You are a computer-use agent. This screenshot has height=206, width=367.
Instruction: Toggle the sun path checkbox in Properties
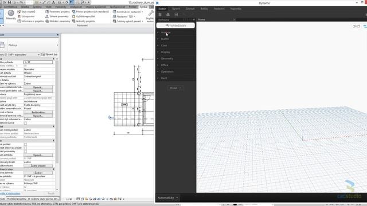(x=25, y=123)
